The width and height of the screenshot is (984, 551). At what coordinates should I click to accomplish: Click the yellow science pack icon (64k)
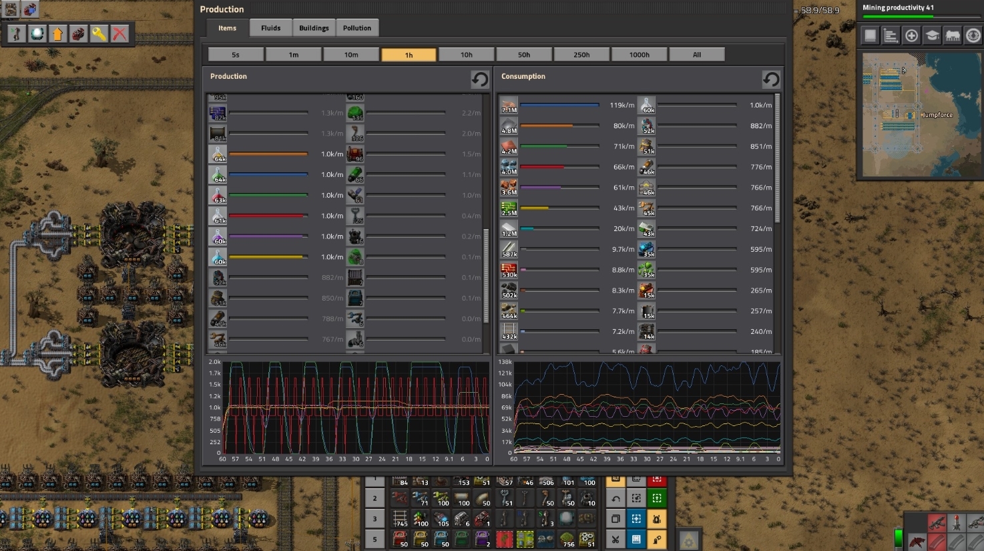tap(218, 154)
